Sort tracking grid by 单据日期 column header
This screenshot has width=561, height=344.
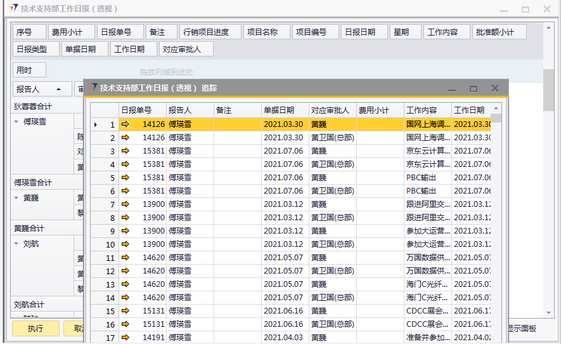pyautogui.click(x=285, y=110)
